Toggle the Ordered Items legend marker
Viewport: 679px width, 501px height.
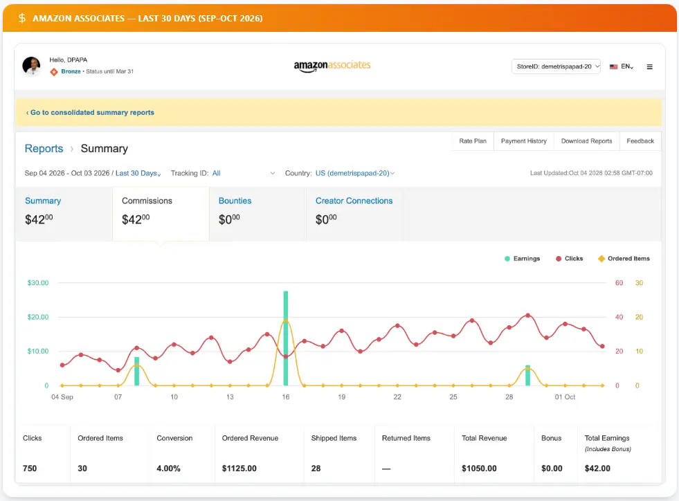coord(601,259)
